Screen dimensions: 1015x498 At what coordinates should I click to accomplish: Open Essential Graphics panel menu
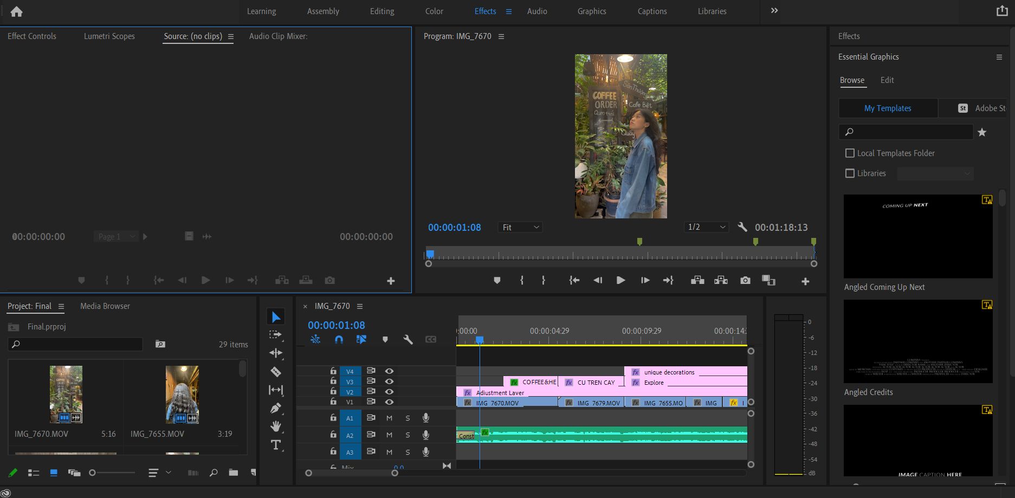click(x=999, y=57)
